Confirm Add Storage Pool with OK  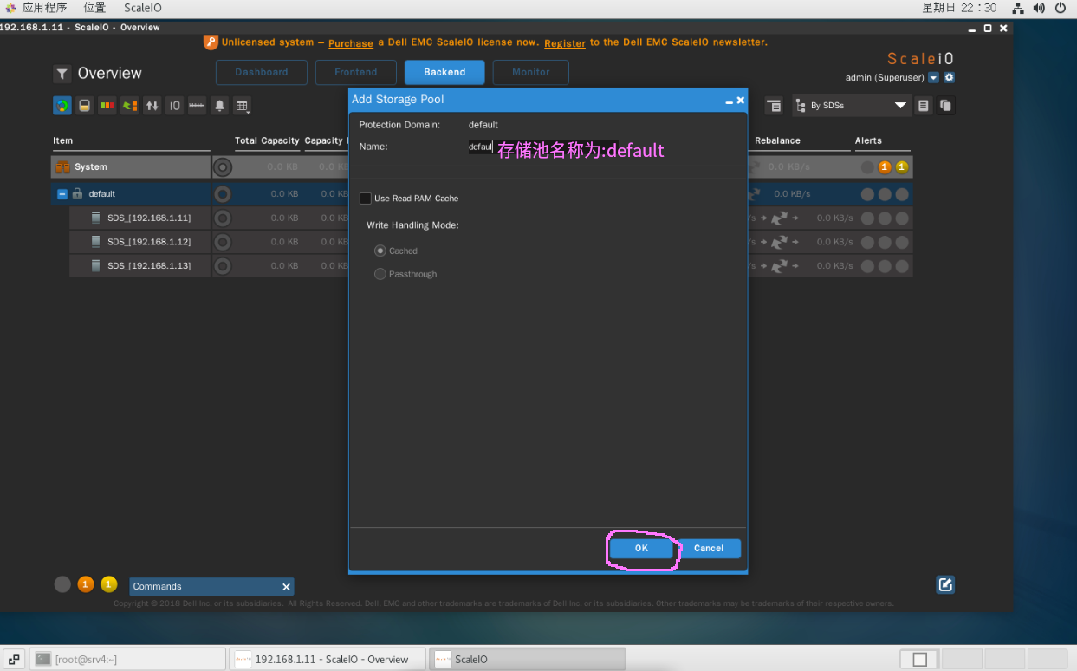click(641, 548)
